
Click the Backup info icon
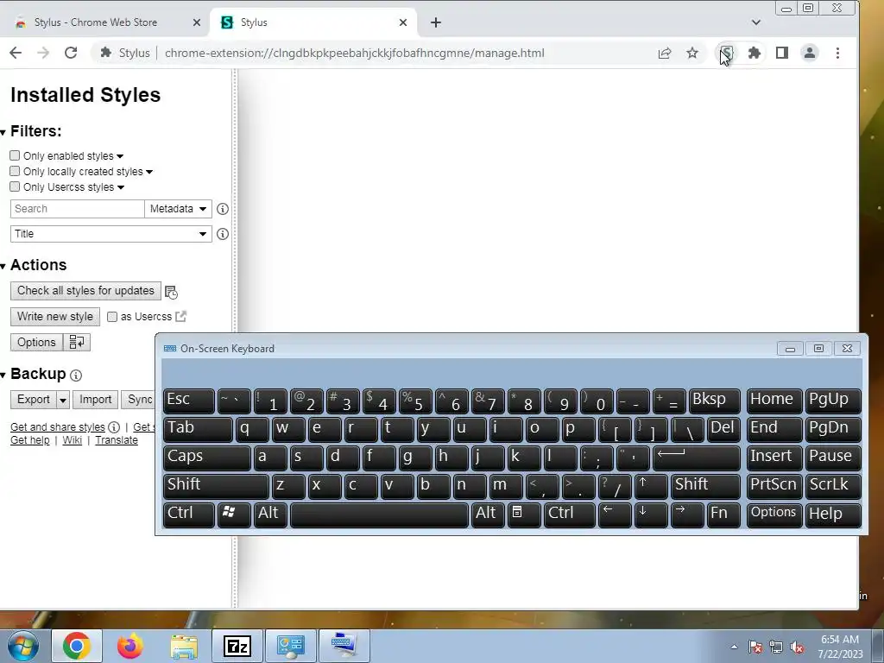[x=76, y=375]
